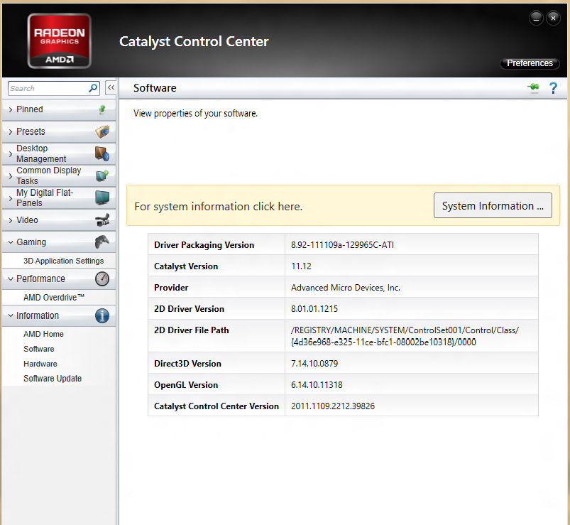Image resolution: width=570 pixels, height=525 pixels.
Task: Click the 'Driver Packaging Version' label cell
Action: 217,244
